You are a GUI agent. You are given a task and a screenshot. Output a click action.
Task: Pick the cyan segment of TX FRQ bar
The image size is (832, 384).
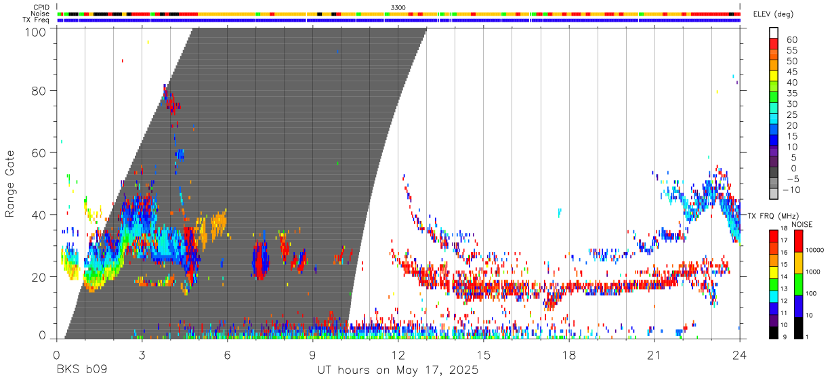(774, 297)
